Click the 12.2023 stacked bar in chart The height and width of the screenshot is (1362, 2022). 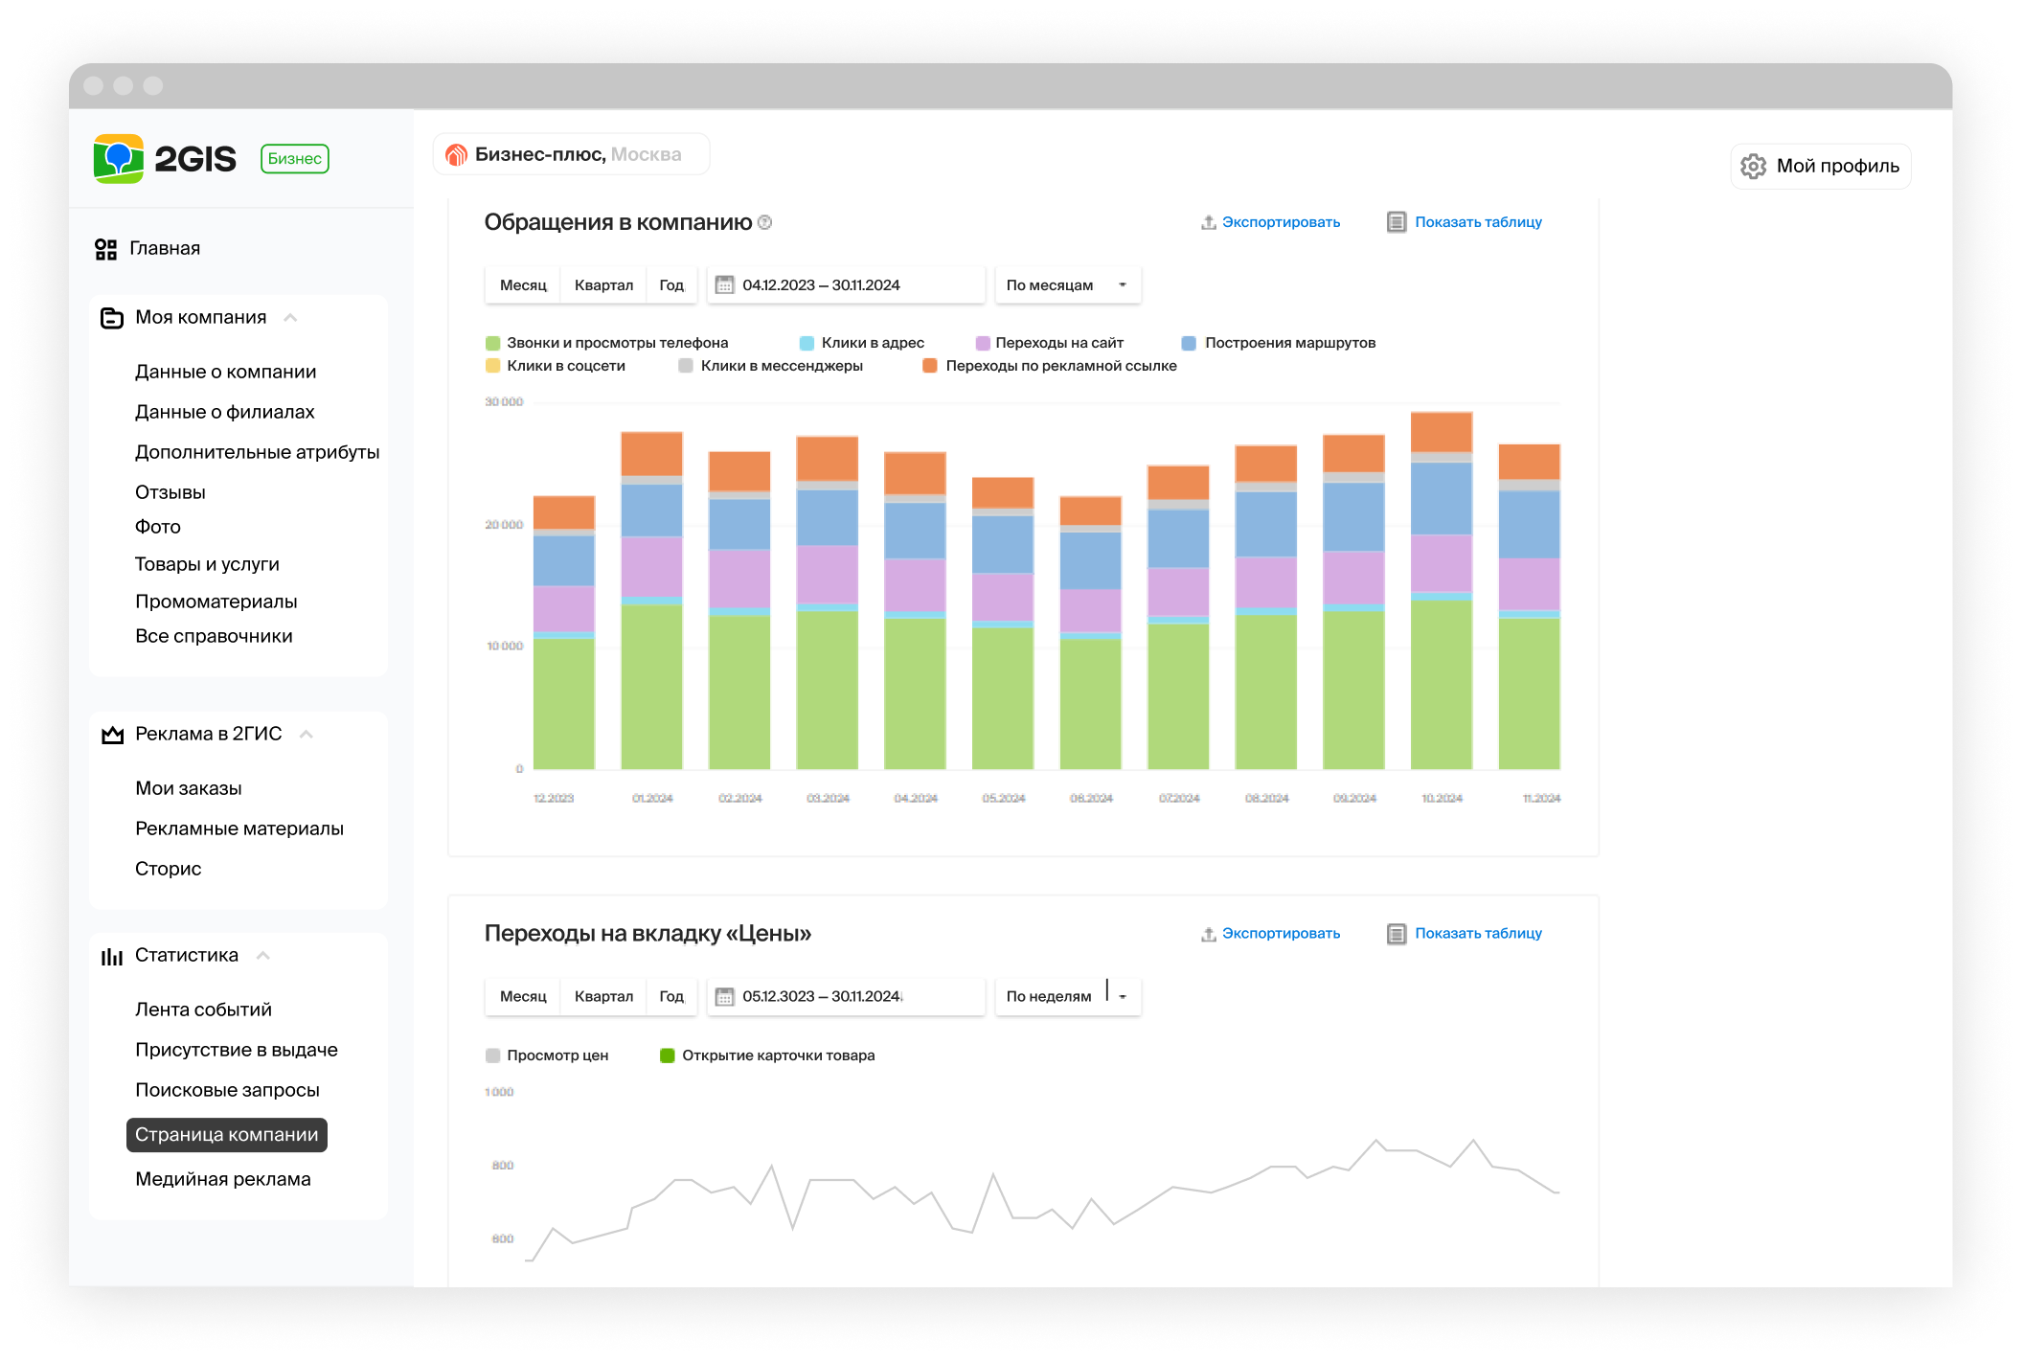point(564,633)
